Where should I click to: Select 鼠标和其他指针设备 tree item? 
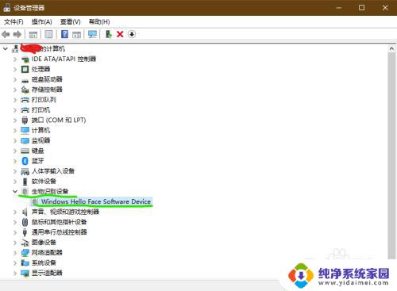click(60, 222)
